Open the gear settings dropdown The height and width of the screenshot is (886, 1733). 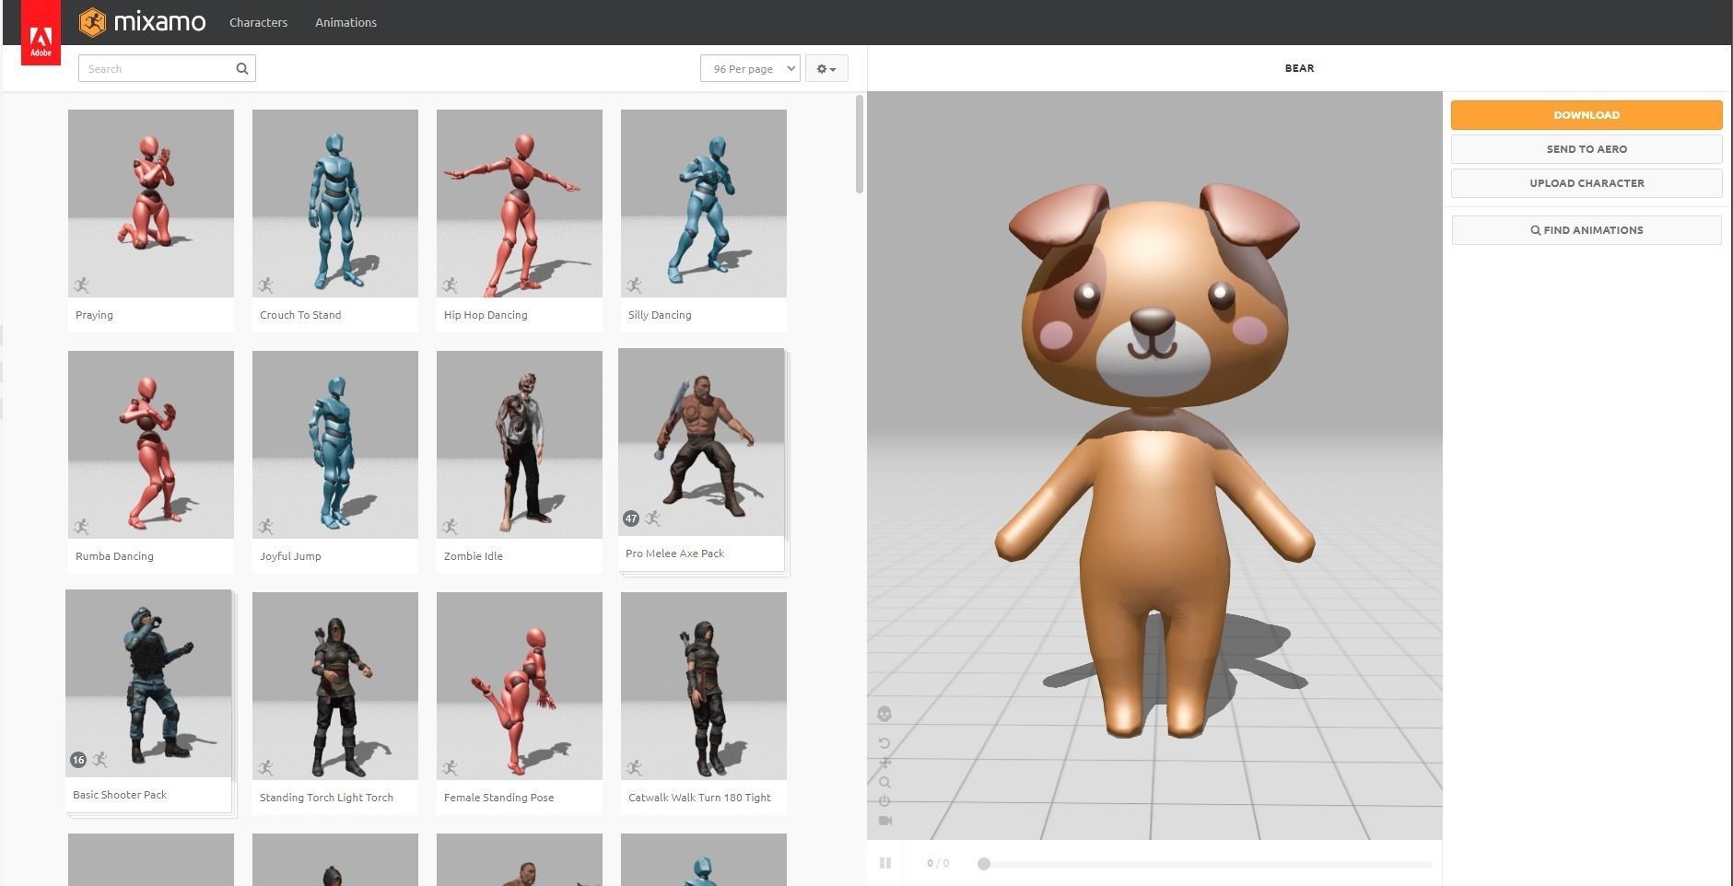click(x=826, y=68)
